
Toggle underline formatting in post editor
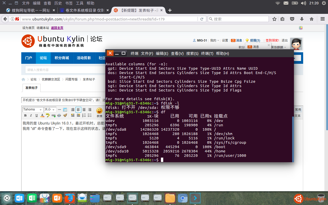(x=37, y=116)
